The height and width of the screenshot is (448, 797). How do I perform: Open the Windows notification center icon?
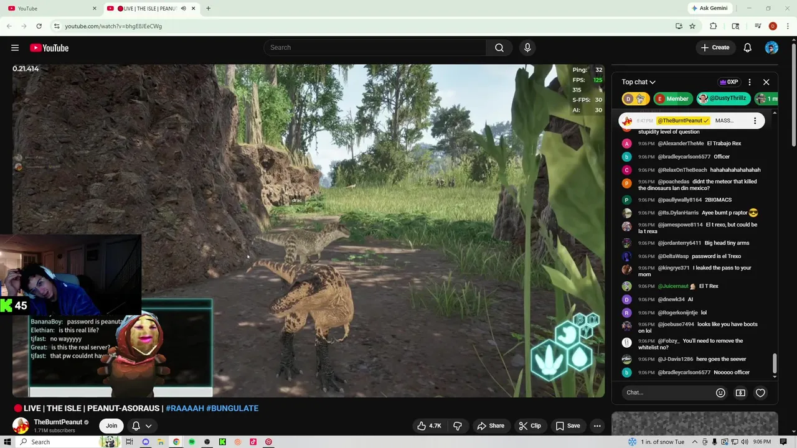click(783, 442)
